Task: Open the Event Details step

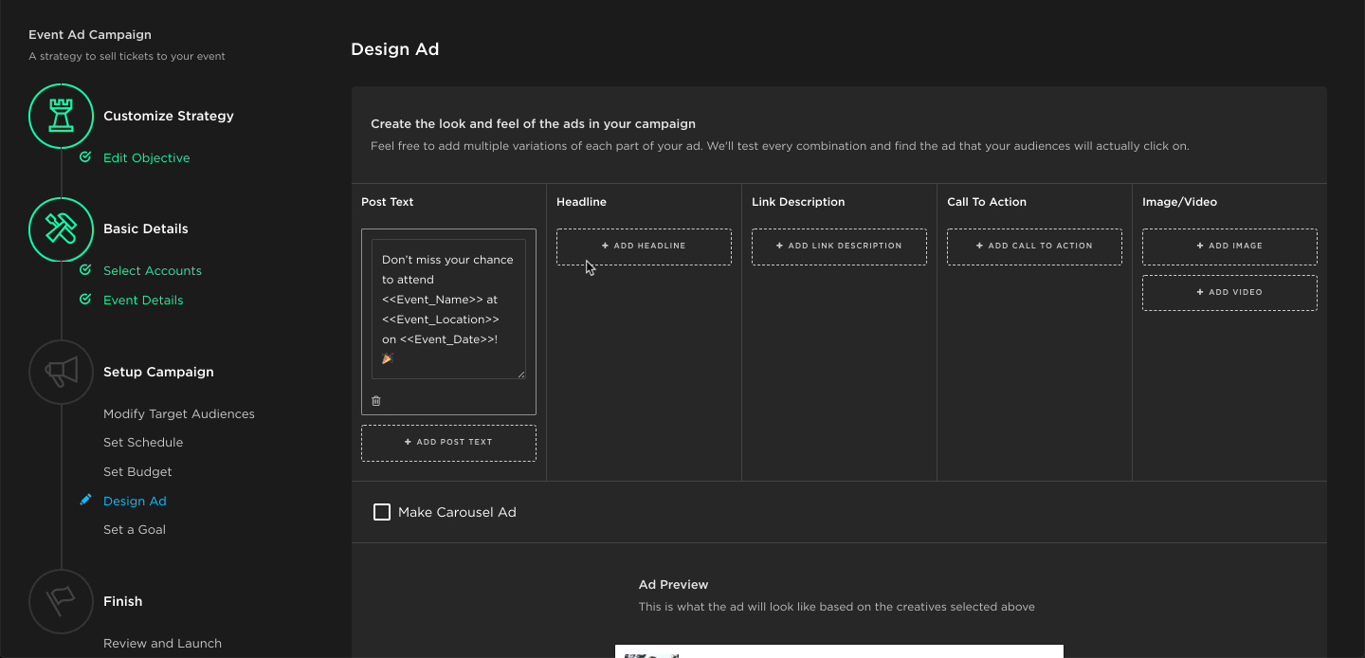Action: 143,300
